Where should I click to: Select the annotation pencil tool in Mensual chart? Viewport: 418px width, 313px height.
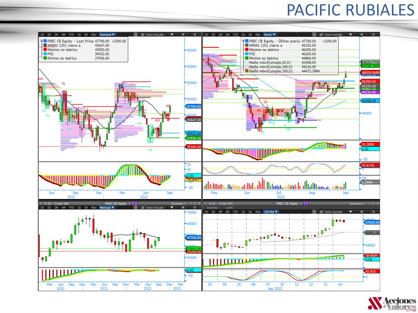(x=183, y=207)
